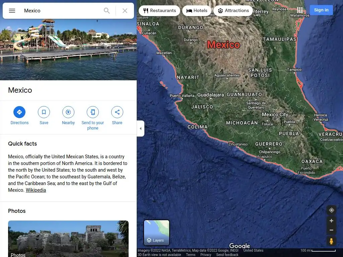343x257 pixels.
Task: Filter map by Attractions
Action: [233, 10]
